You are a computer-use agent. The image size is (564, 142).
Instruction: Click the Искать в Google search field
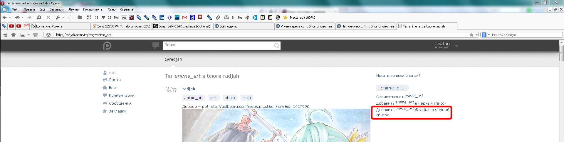526,35
